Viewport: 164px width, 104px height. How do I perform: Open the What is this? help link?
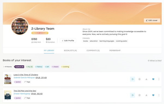coord(155,61)
